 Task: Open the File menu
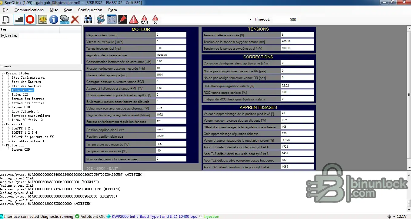click(5, 10)
